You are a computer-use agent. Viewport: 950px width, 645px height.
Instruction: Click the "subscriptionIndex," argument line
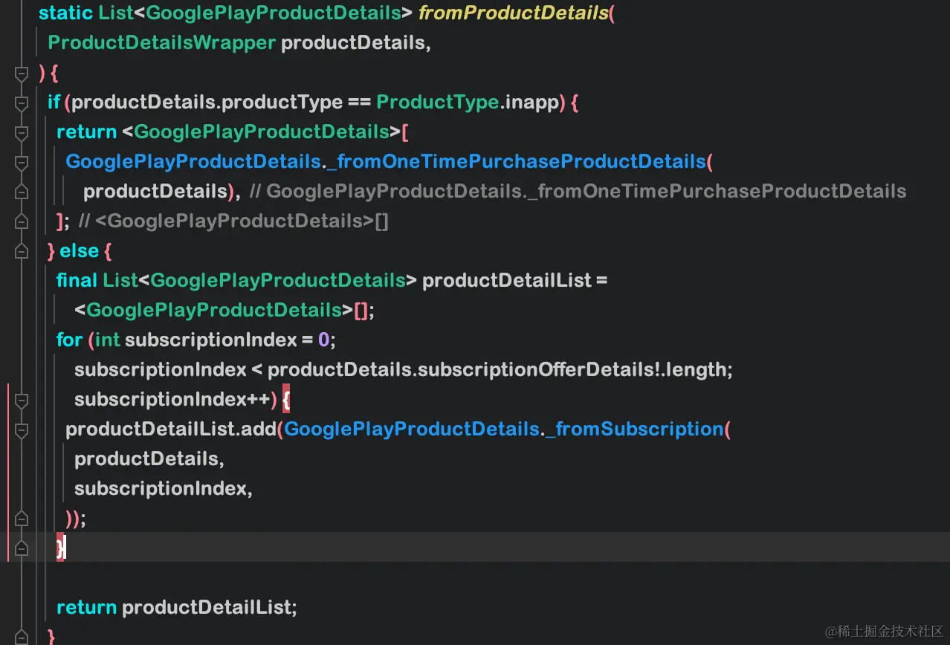pyautogui.click(x=164, y=488)
